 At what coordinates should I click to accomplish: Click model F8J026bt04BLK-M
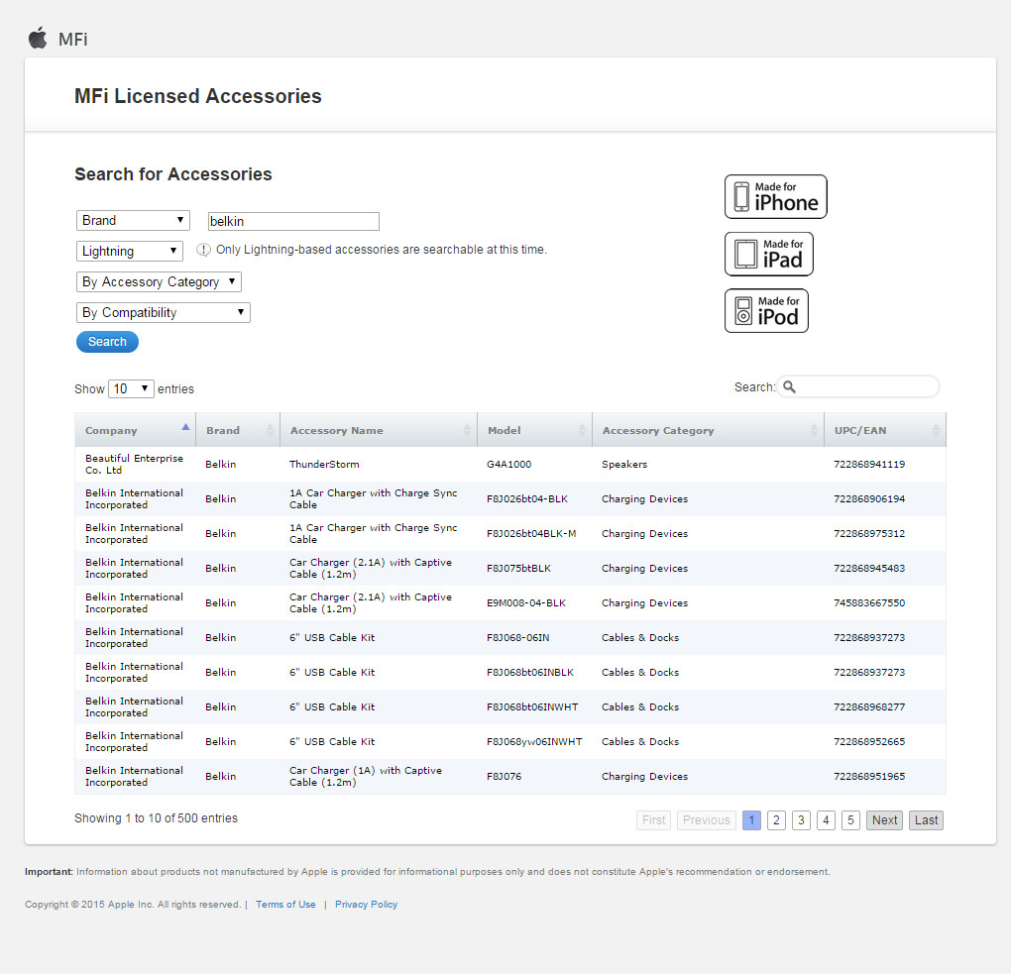point(531,534)
